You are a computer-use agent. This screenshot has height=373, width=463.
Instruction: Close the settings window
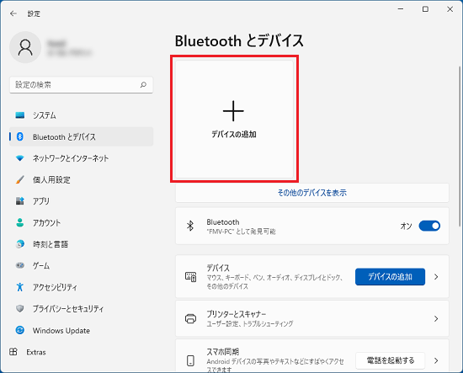point(450,9)
